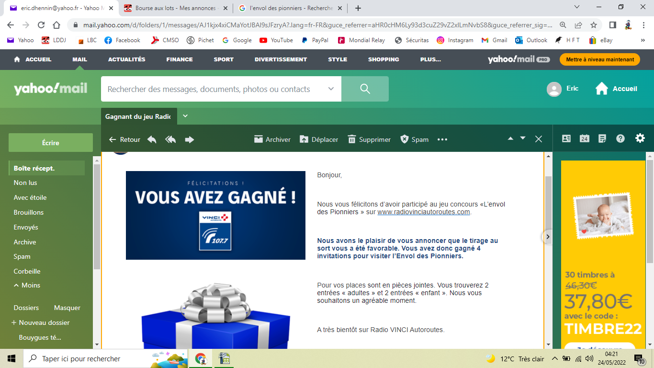
Task: Click the Yahoo Mail logo
Action: click(50, 89)
